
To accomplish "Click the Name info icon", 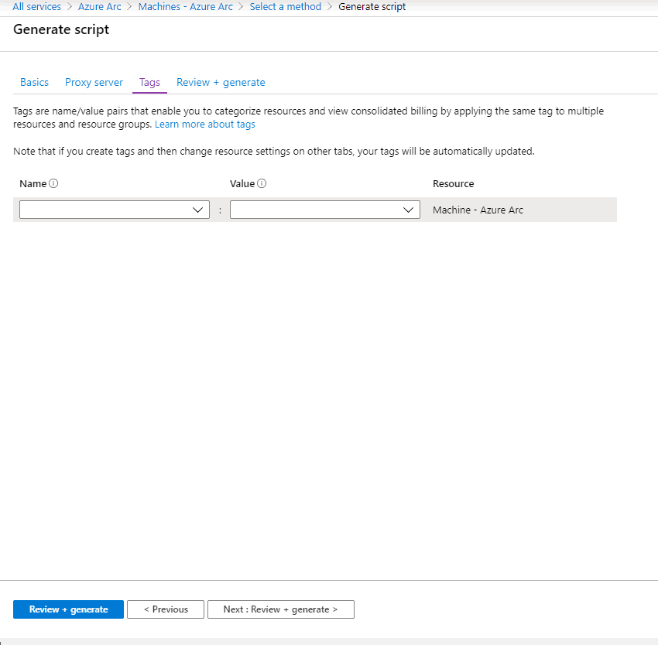I will click(54, 184).
